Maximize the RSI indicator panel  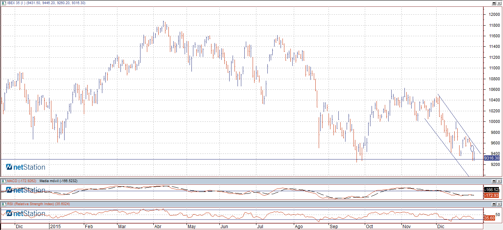494,204
